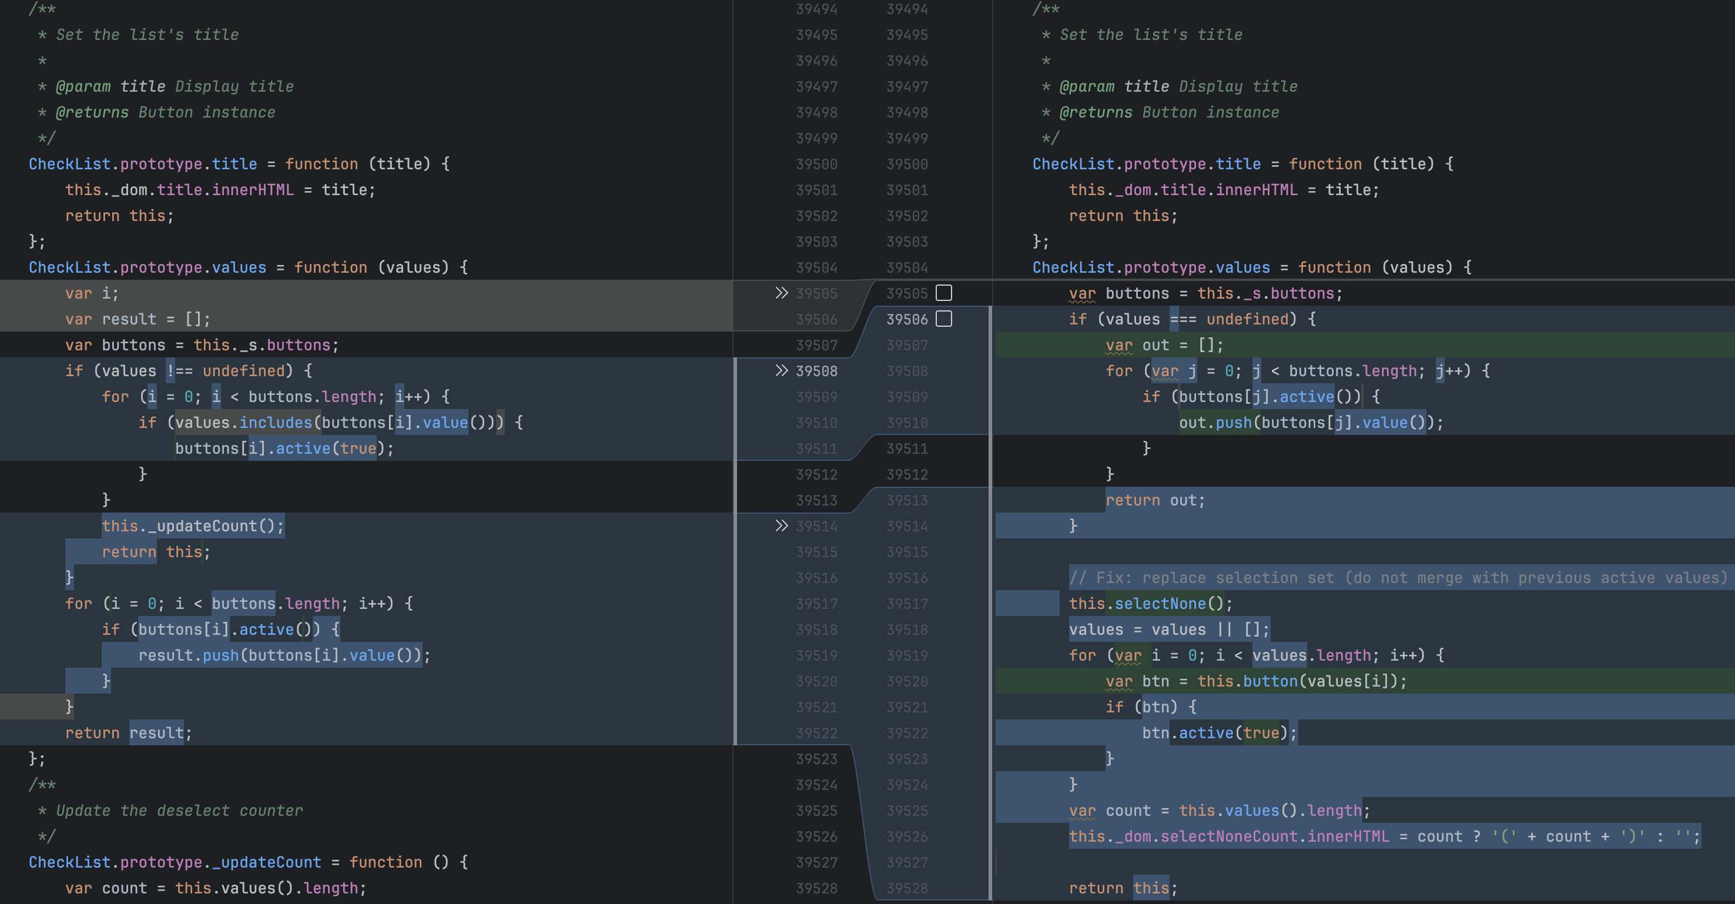
Task: Click 'selectNone' call in right pane
Action: [x=1160, y=604]
